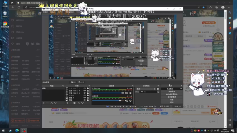Open Steam from the taskbar

pyautogui.click(x=10, y=130)
